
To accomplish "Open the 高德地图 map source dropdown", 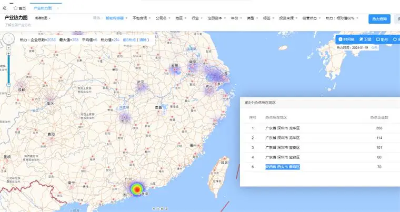I will point(41,18).
